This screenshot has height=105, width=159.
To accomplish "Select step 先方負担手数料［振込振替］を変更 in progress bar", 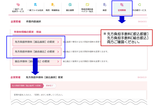I will point(27,86).
